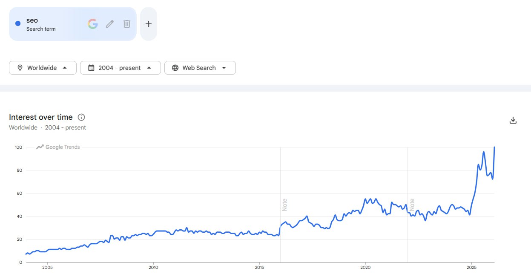The image size is (531, 280).
Task: Open the Google search preview for seo
Action: point(92,23)
